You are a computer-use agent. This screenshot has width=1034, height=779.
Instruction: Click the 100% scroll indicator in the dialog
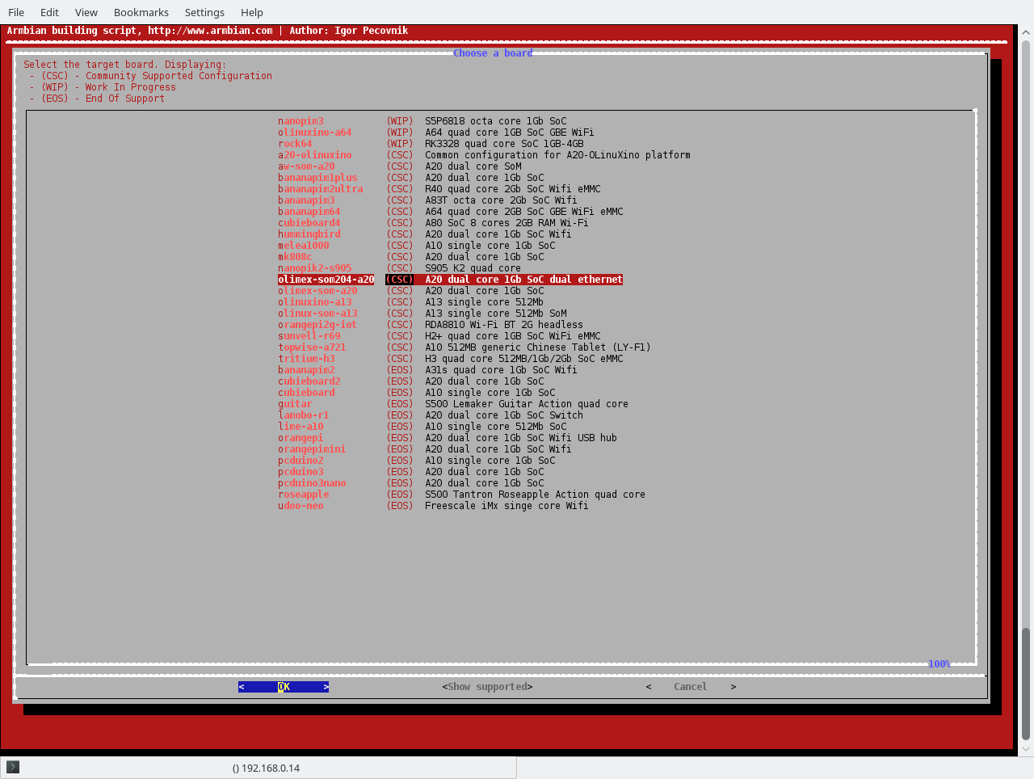click(x=939, y=664)
